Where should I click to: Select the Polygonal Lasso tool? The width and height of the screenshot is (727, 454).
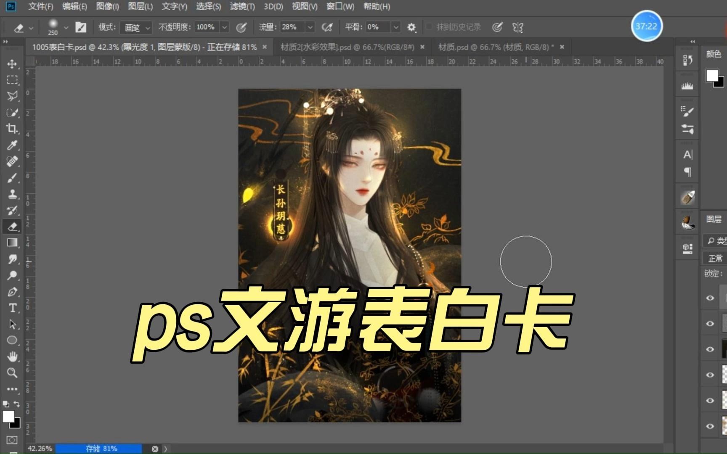coord(12,96)
